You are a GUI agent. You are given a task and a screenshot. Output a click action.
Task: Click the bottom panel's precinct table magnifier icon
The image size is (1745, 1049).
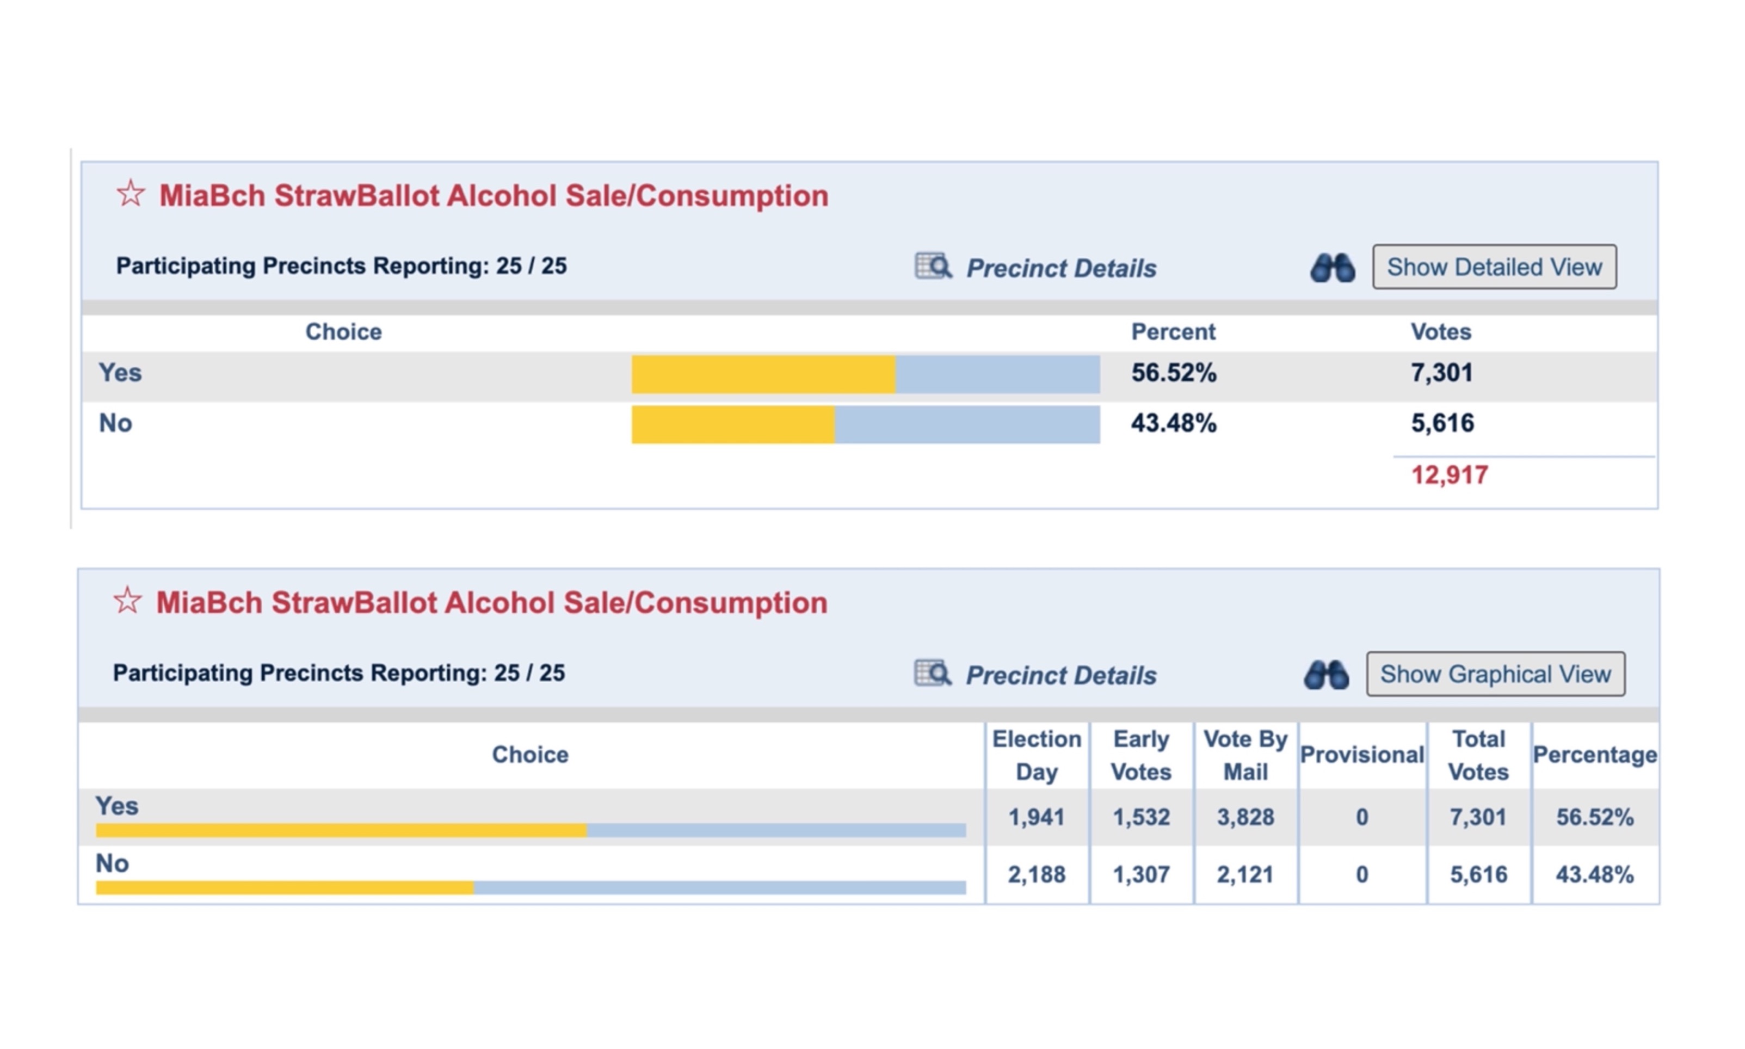pyautogui.click(x=932, y=673)
